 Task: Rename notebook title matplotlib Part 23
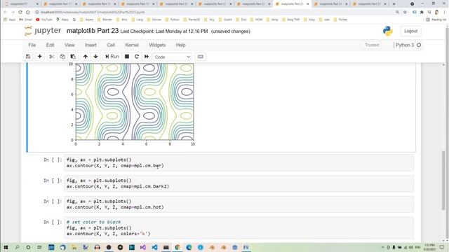93,31
